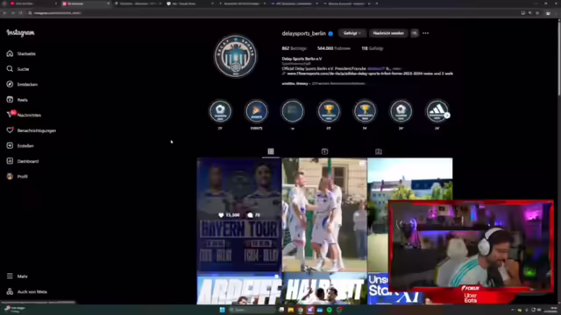561x315 pixels.
Task: Click the Nachricht senden button
Action: (388, 33)
